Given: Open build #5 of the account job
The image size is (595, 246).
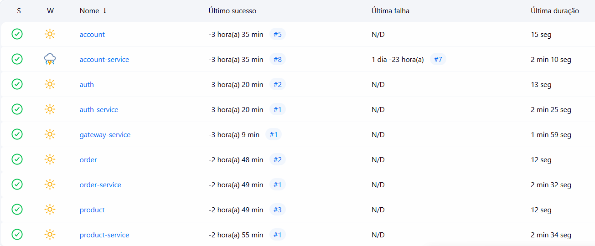Looking at the screenshot, I should (277, 35).
